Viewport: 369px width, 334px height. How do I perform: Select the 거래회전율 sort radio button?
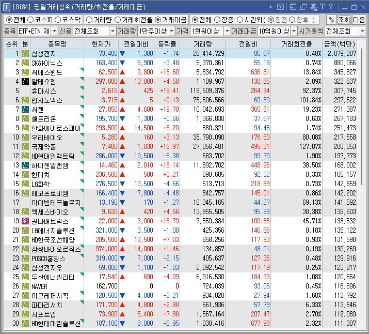[118, 20]
